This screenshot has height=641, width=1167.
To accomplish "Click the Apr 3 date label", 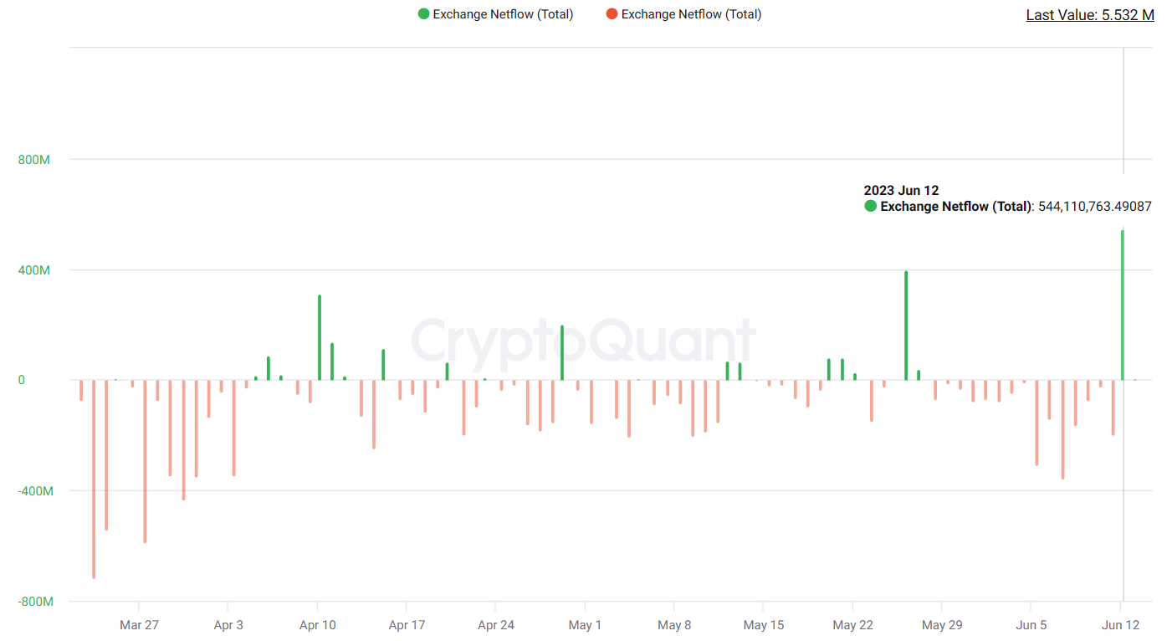I will pyautogui.click(x=228, y=625).
